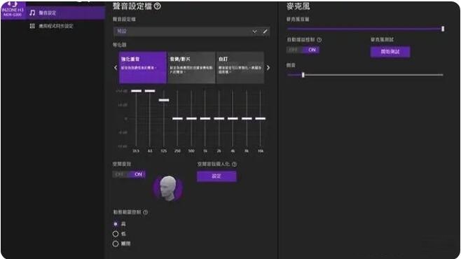461x259 pixels.
Task: Click the spatial sound personalization 設定 button
Action: point(216,176)
